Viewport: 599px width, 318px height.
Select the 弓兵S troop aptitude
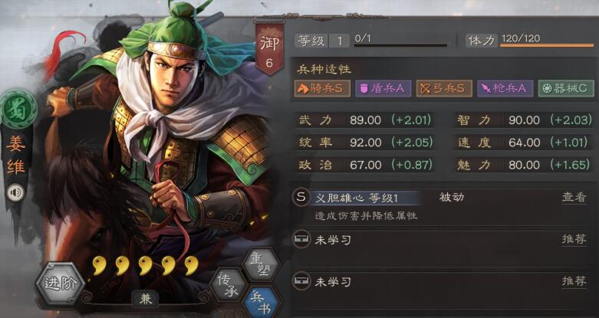(x=444, y=89)
